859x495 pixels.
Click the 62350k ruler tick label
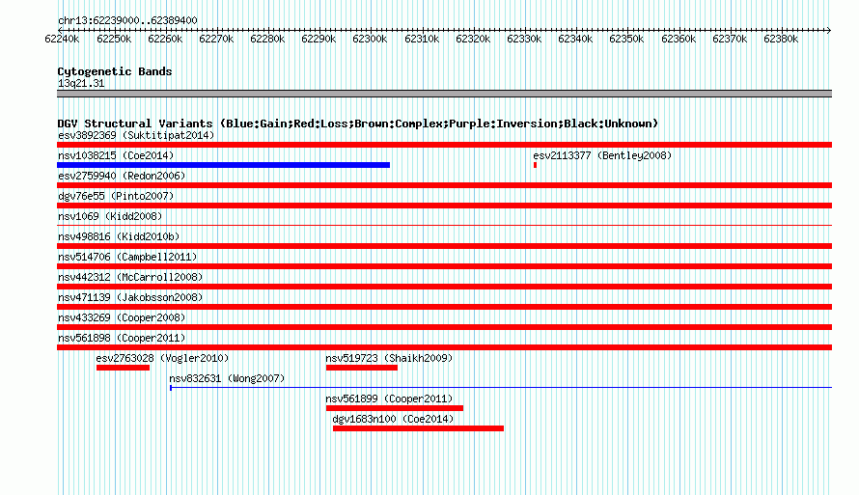pyautogui.click(x=626, y=39)
